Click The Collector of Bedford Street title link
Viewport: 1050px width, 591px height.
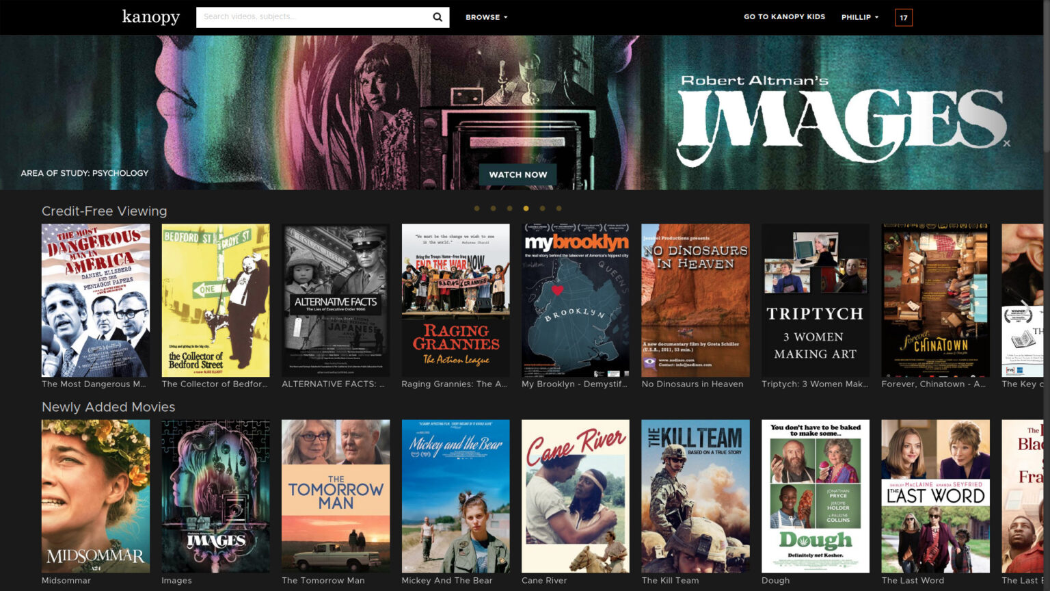(215, 384)
